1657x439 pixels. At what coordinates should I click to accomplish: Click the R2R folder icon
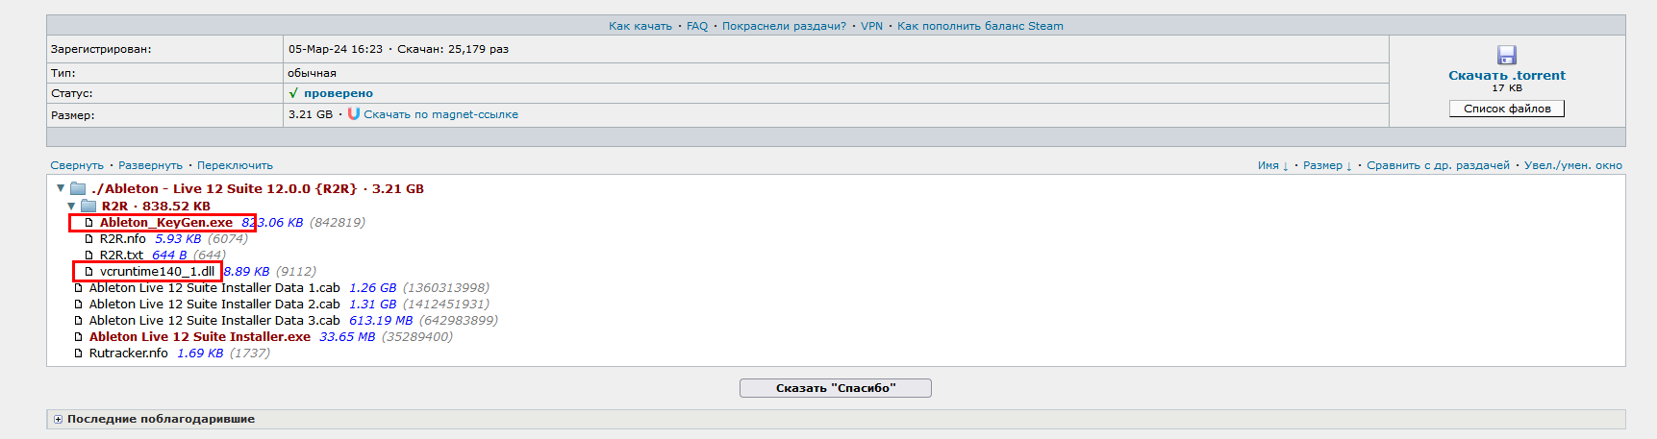[88, 206]
